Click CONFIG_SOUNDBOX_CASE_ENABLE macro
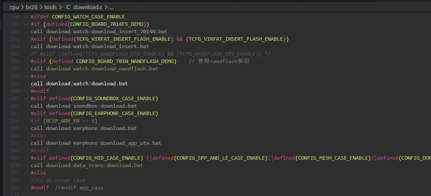The image size is (431, 196). (114, 98)
